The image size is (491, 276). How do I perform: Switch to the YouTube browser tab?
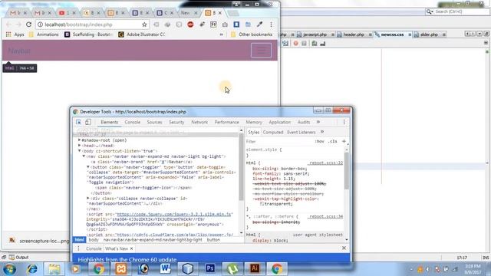click(67, 13)
